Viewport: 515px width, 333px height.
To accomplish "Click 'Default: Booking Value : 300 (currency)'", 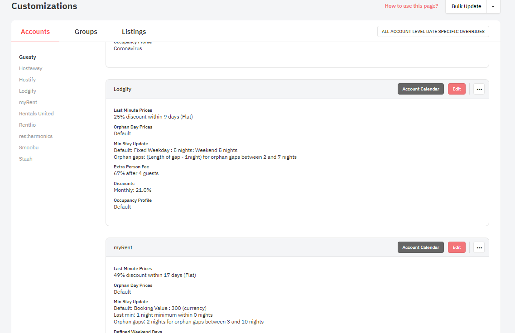I will click(x=160, y=308).
